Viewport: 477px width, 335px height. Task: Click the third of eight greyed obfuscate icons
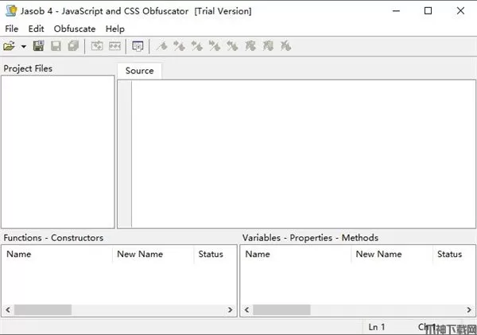tap(197, 46)
